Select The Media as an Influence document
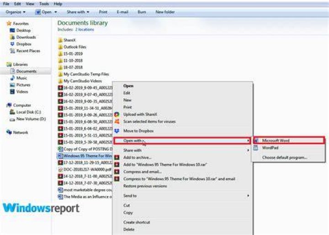 pyautogui.click(x=85, y=197)
